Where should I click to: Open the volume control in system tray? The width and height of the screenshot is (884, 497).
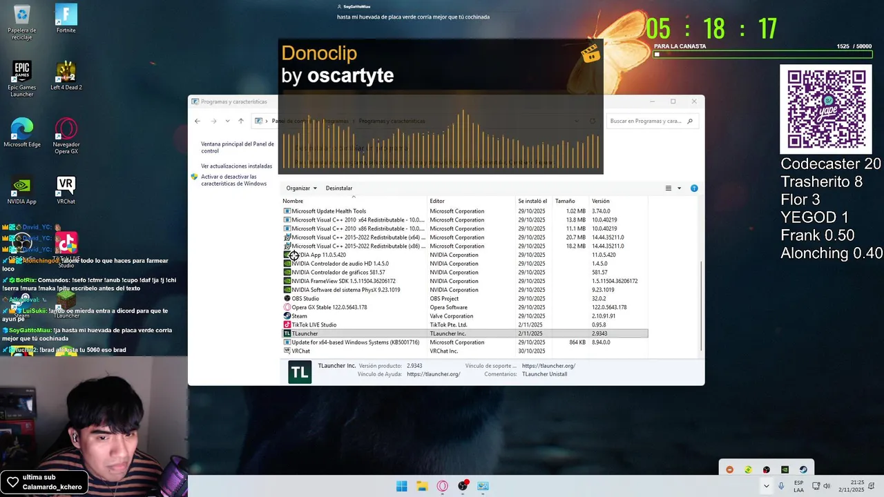[827, 486]
